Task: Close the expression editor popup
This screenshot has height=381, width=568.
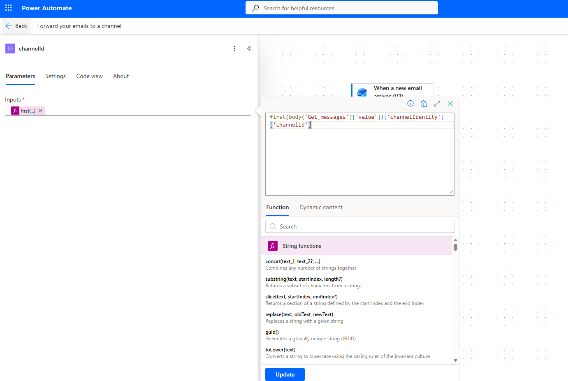Action: coord(450,104)
